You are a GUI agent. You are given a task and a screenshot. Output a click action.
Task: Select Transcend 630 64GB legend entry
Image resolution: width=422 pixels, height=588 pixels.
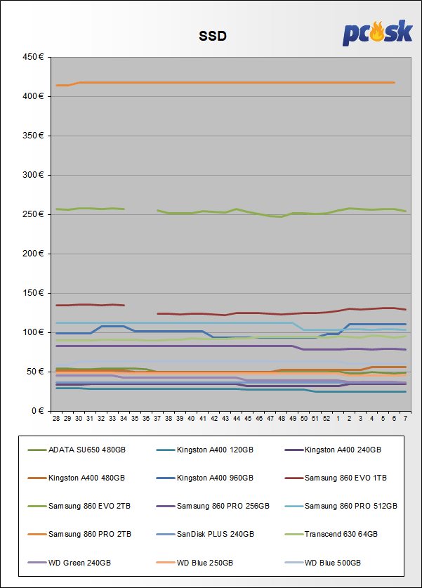[331, 534]
